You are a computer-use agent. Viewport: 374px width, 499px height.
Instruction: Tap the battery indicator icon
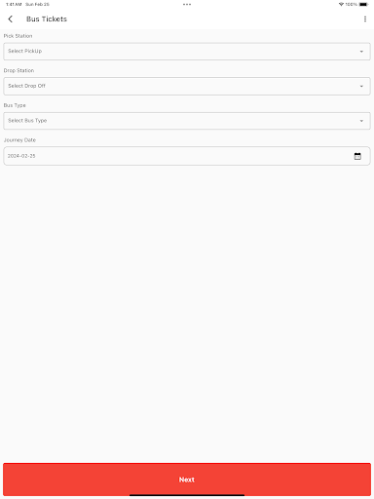364,4
